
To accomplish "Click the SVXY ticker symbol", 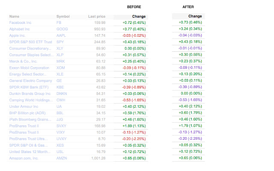I will (61, 126).
